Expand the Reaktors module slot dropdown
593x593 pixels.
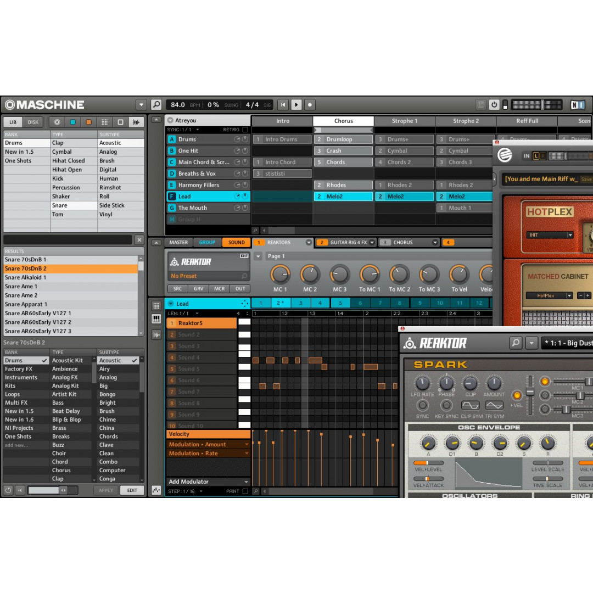pyautogui.click(x=309, y=243)
